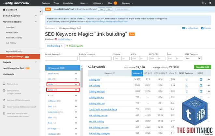Click Yes on the beta feedback bar
The width and height of the screenshot is (215, 136).
point(101,9)
